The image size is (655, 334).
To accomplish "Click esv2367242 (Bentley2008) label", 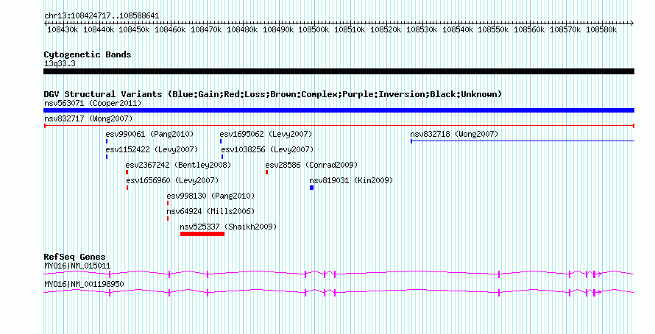I will (x=178, y=165).
